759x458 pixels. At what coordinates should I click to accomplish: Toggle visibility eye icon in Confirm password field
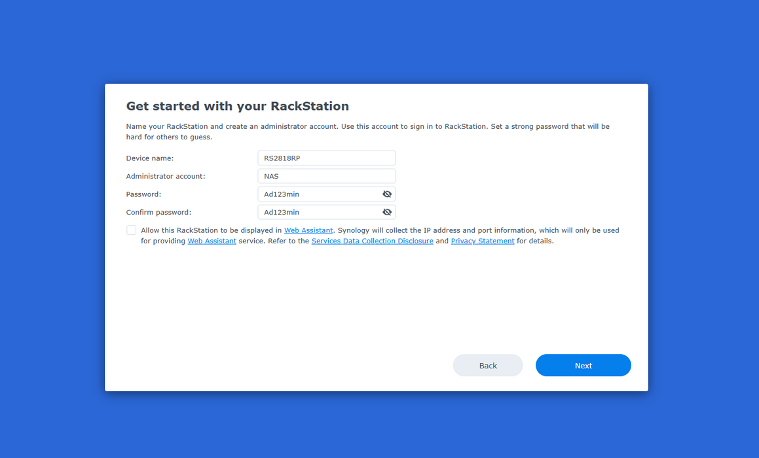point(387,212)
